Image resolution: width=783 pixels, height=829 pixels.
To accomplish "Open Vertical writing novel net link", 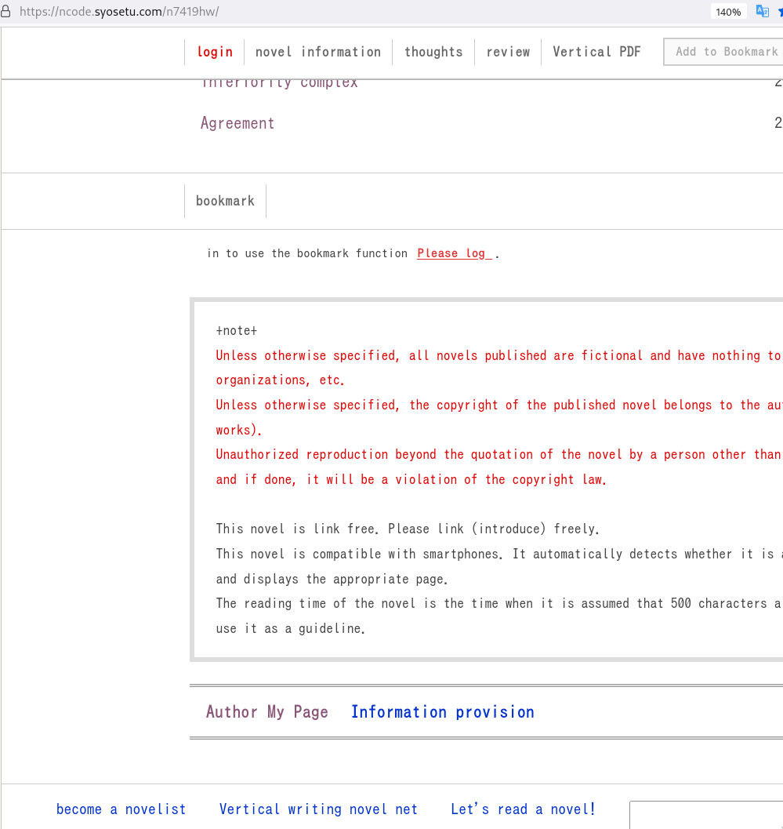I will [318, 809].
